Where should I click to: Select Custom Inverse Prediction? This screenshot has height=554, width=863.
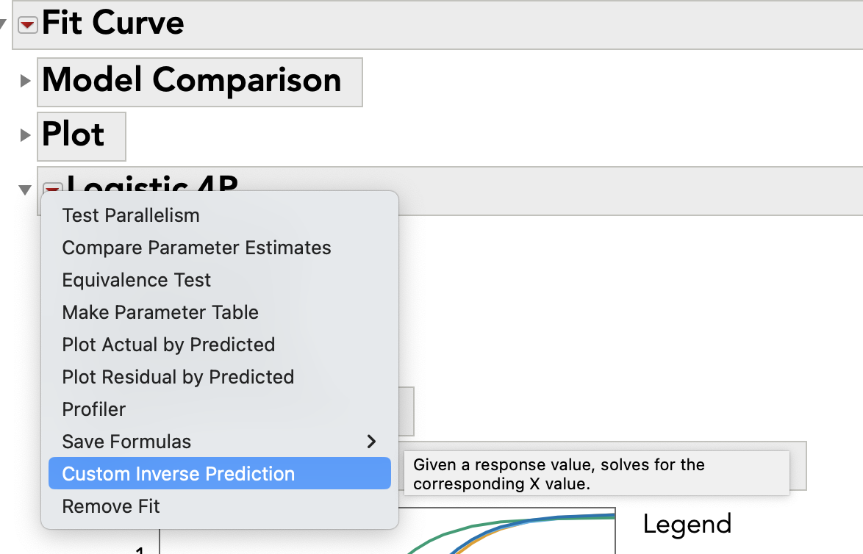click(178, 474)
